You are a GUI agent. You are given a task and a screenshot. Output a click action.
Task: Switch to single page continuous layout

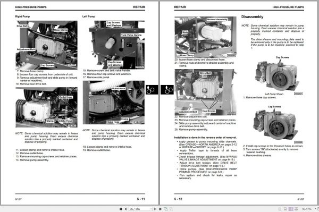pos(285,209)
